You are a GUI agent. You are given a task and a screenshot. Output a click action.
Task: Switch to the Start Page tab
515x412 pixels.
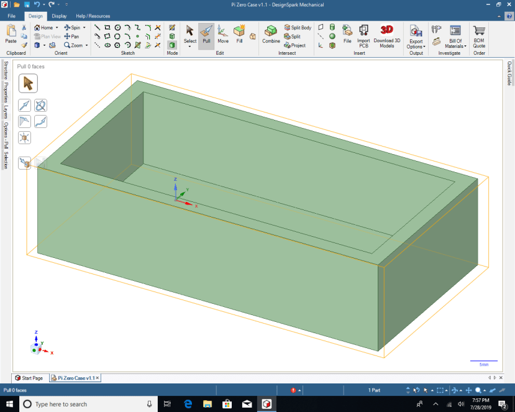30,378
